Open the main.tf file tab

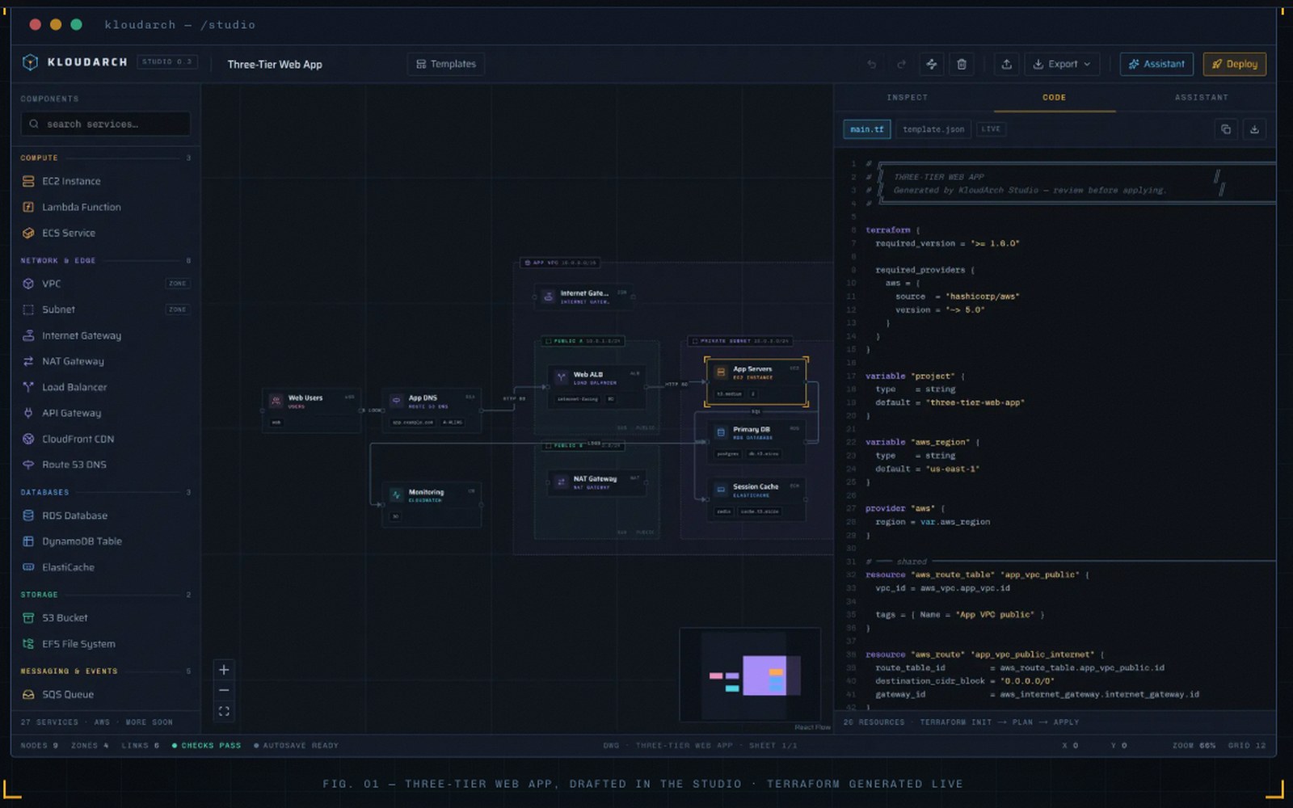point(866,129)
